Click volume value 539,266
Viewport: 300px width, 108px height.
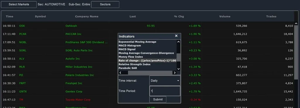click(241, 26)
